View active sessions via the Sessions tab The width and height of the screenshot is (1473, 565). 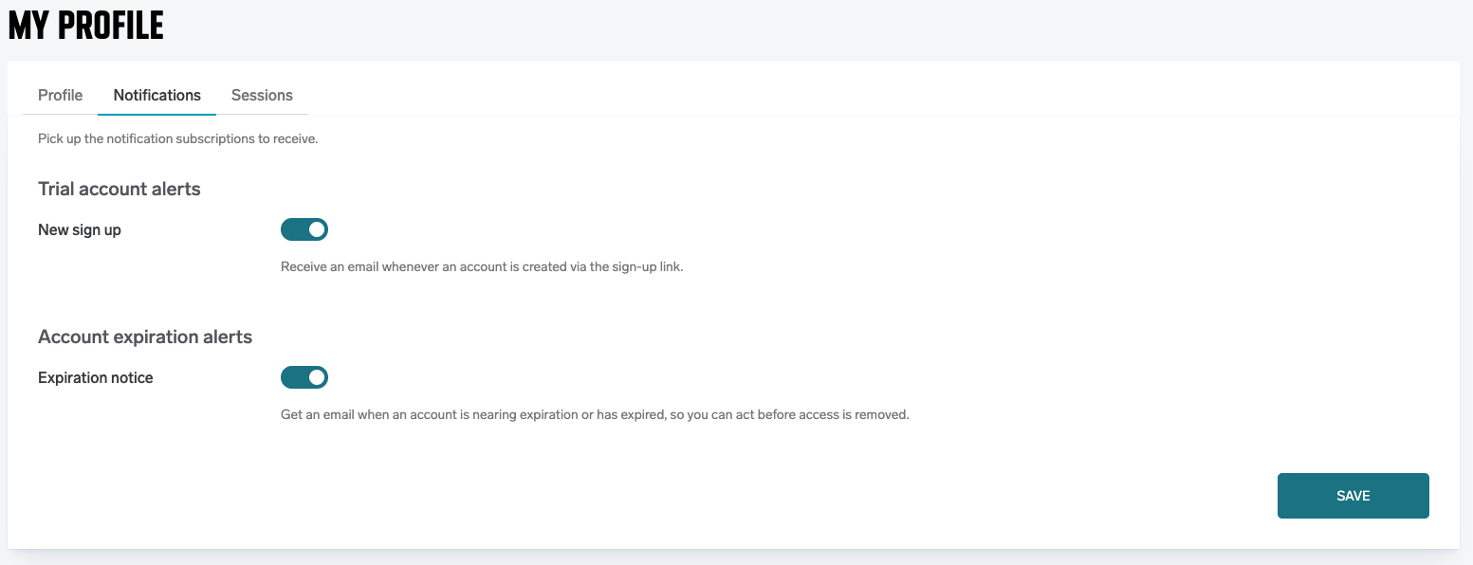tap(262, 95)
